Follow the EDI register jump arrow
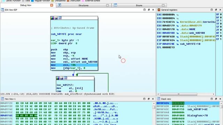The image size is (223, 125). pos(178,33)
